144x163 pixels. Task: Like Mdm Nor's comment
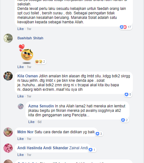(x=20, y=139)
